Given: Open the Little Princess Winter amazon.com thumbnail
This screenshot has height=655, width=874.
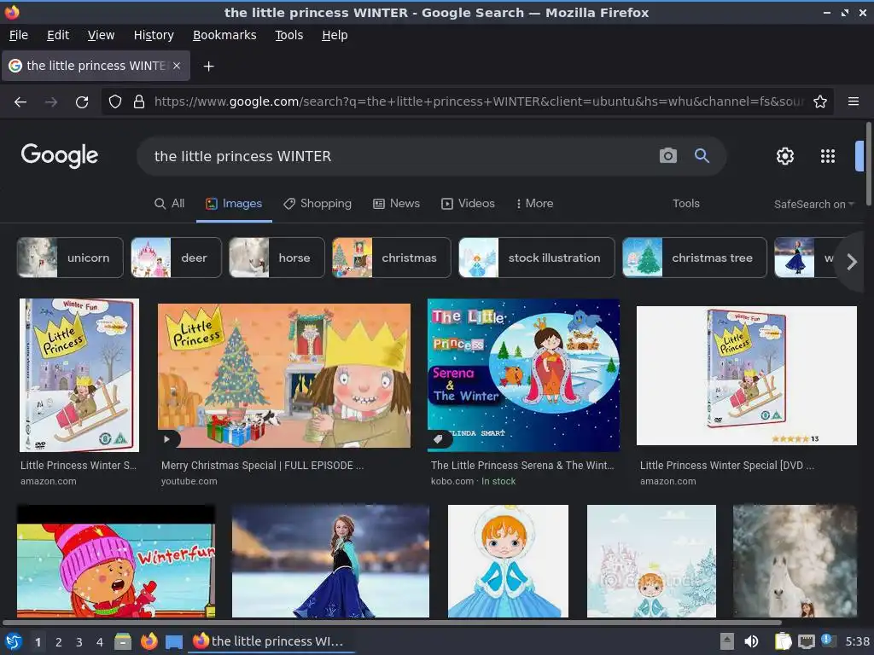Looking at the screenshot, I should (79, 375).
